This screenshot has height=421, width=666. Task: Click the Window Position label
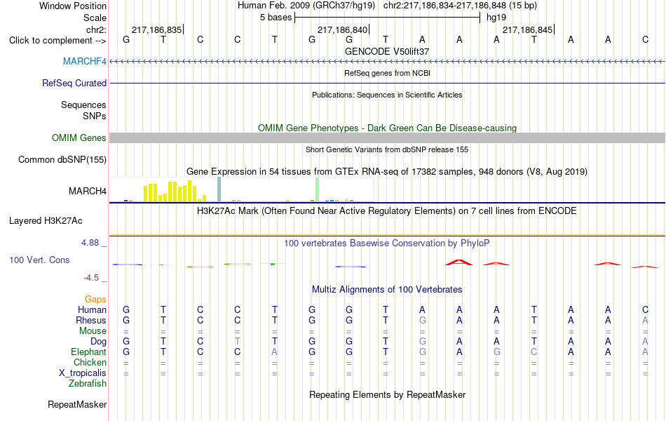click(x=73, y=6)
